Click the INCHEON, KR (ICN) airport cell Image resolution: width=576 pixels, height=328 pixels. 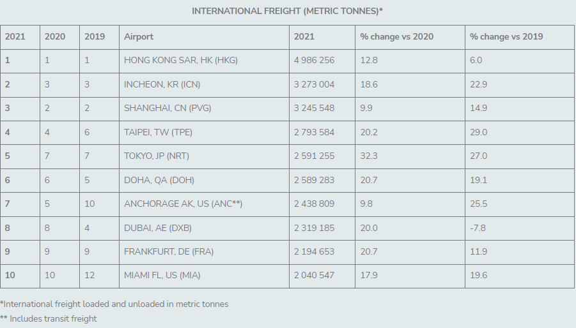tap(204, 85)
